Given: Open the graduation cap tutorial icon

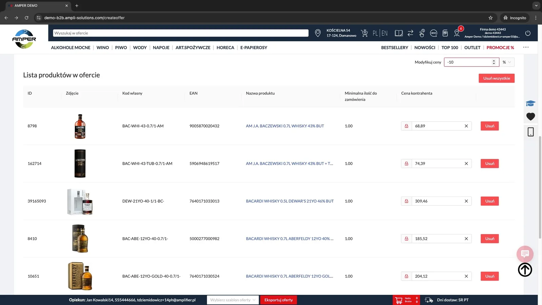Looking at the screenshot, I should (530, 103).
